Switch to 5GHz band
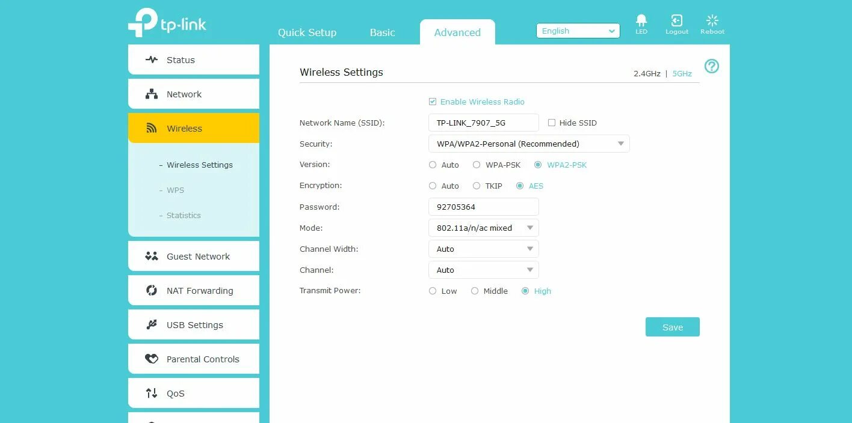Screen dimensions: 852x423 [682, 73]
